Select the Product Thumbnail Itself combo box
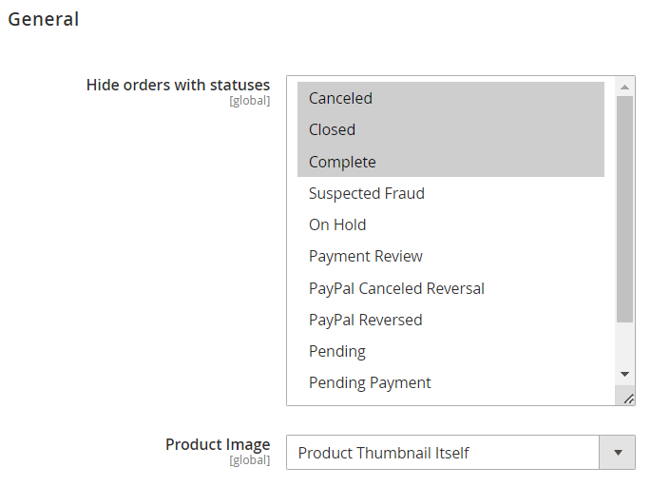The height and width of the screenshot is (487, 651). pyautogui.click(x=460, y=453)
